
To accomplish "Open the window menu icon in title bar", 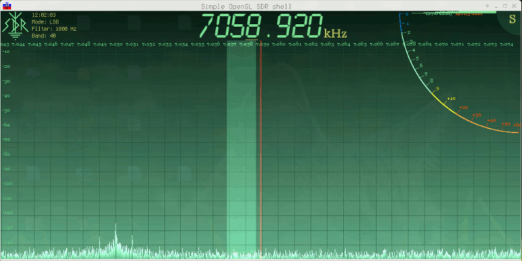I will point(7,5).
